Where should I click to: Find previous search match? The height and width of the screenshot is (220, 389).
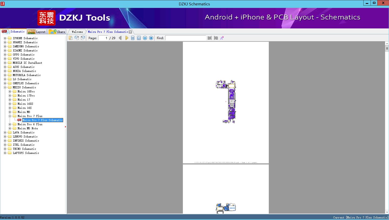(210, 38)
